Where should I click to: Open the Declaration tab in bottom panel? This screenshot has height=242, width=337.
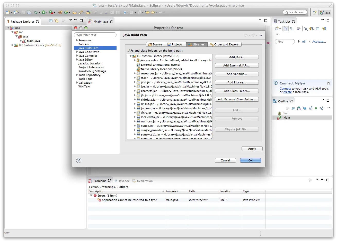[x=142, y=181]
